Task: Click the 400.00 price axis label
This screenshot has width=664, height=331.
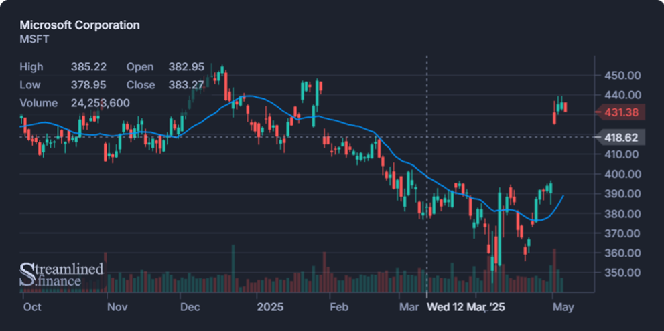Action: point(622,174)
